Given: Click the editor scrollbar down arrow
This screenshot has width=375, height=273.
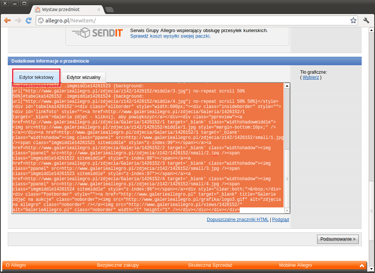Looking at the screenshot, I should (287, 210).
